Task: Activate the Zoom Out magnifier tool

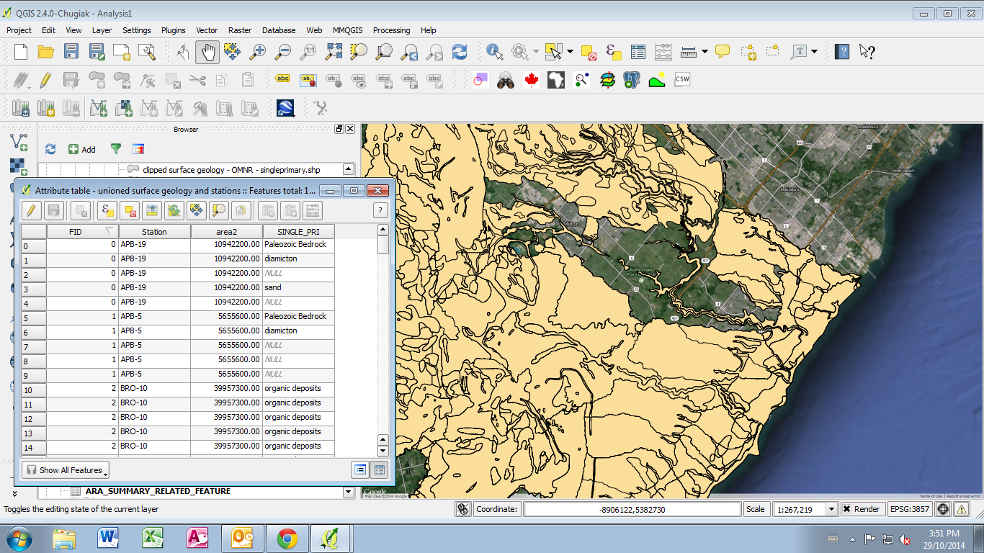Action: coord(282,52)
